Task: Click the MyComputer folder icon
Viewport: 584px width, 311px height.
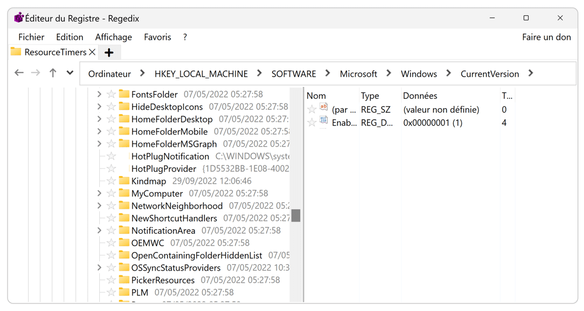Action: [x=124, y=193]
